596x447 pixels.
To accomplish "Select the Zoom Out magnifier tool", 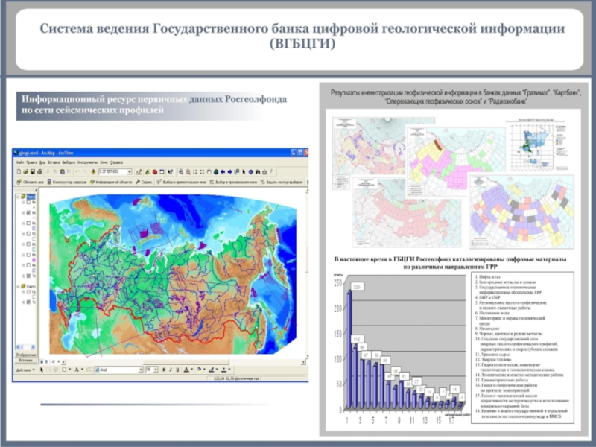I will (x=188, y=172).
